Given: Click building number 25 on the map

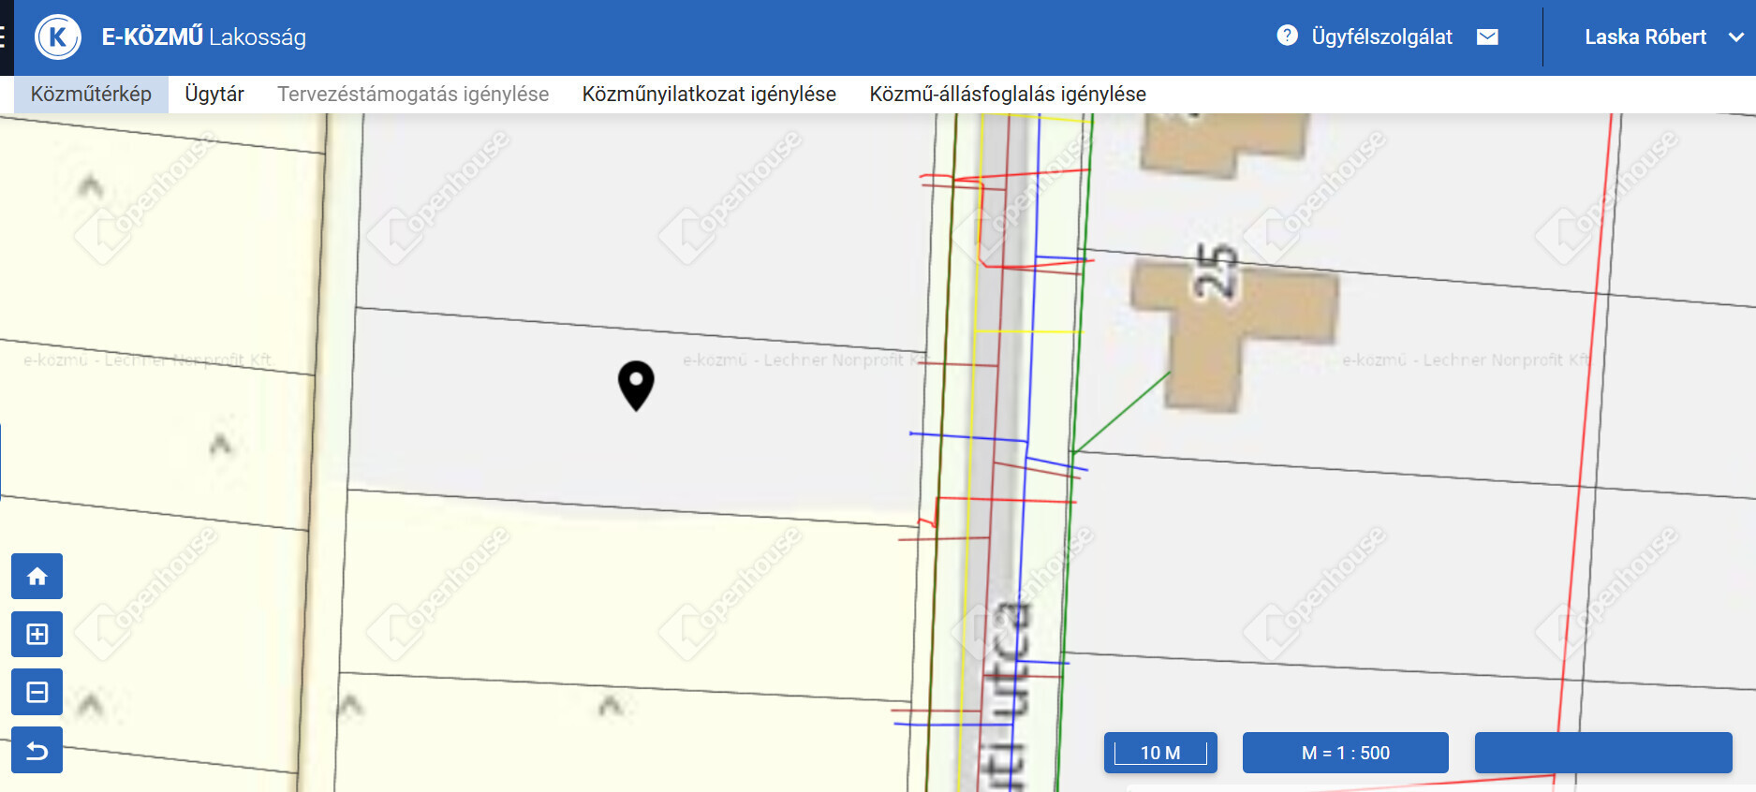Looking at the screenshot, I should (1217, 272).
